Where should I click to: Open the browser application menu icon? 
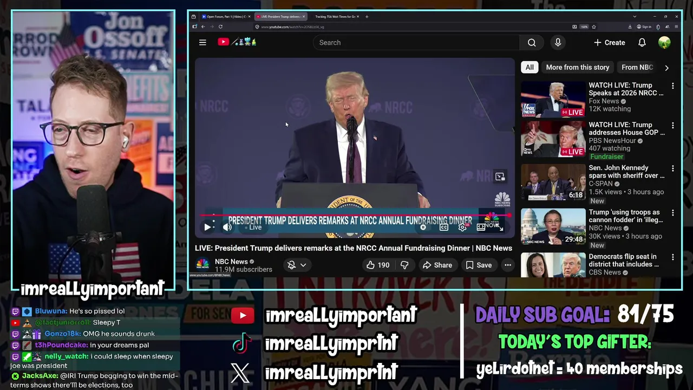click(676, 27)
